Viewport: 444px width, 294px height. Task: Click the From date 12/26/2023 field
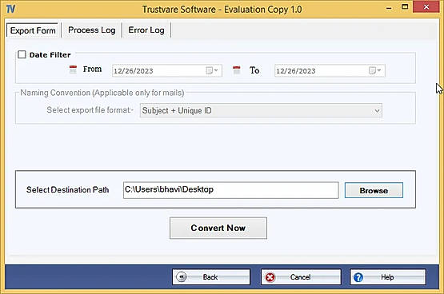click(x=167, y=70)
